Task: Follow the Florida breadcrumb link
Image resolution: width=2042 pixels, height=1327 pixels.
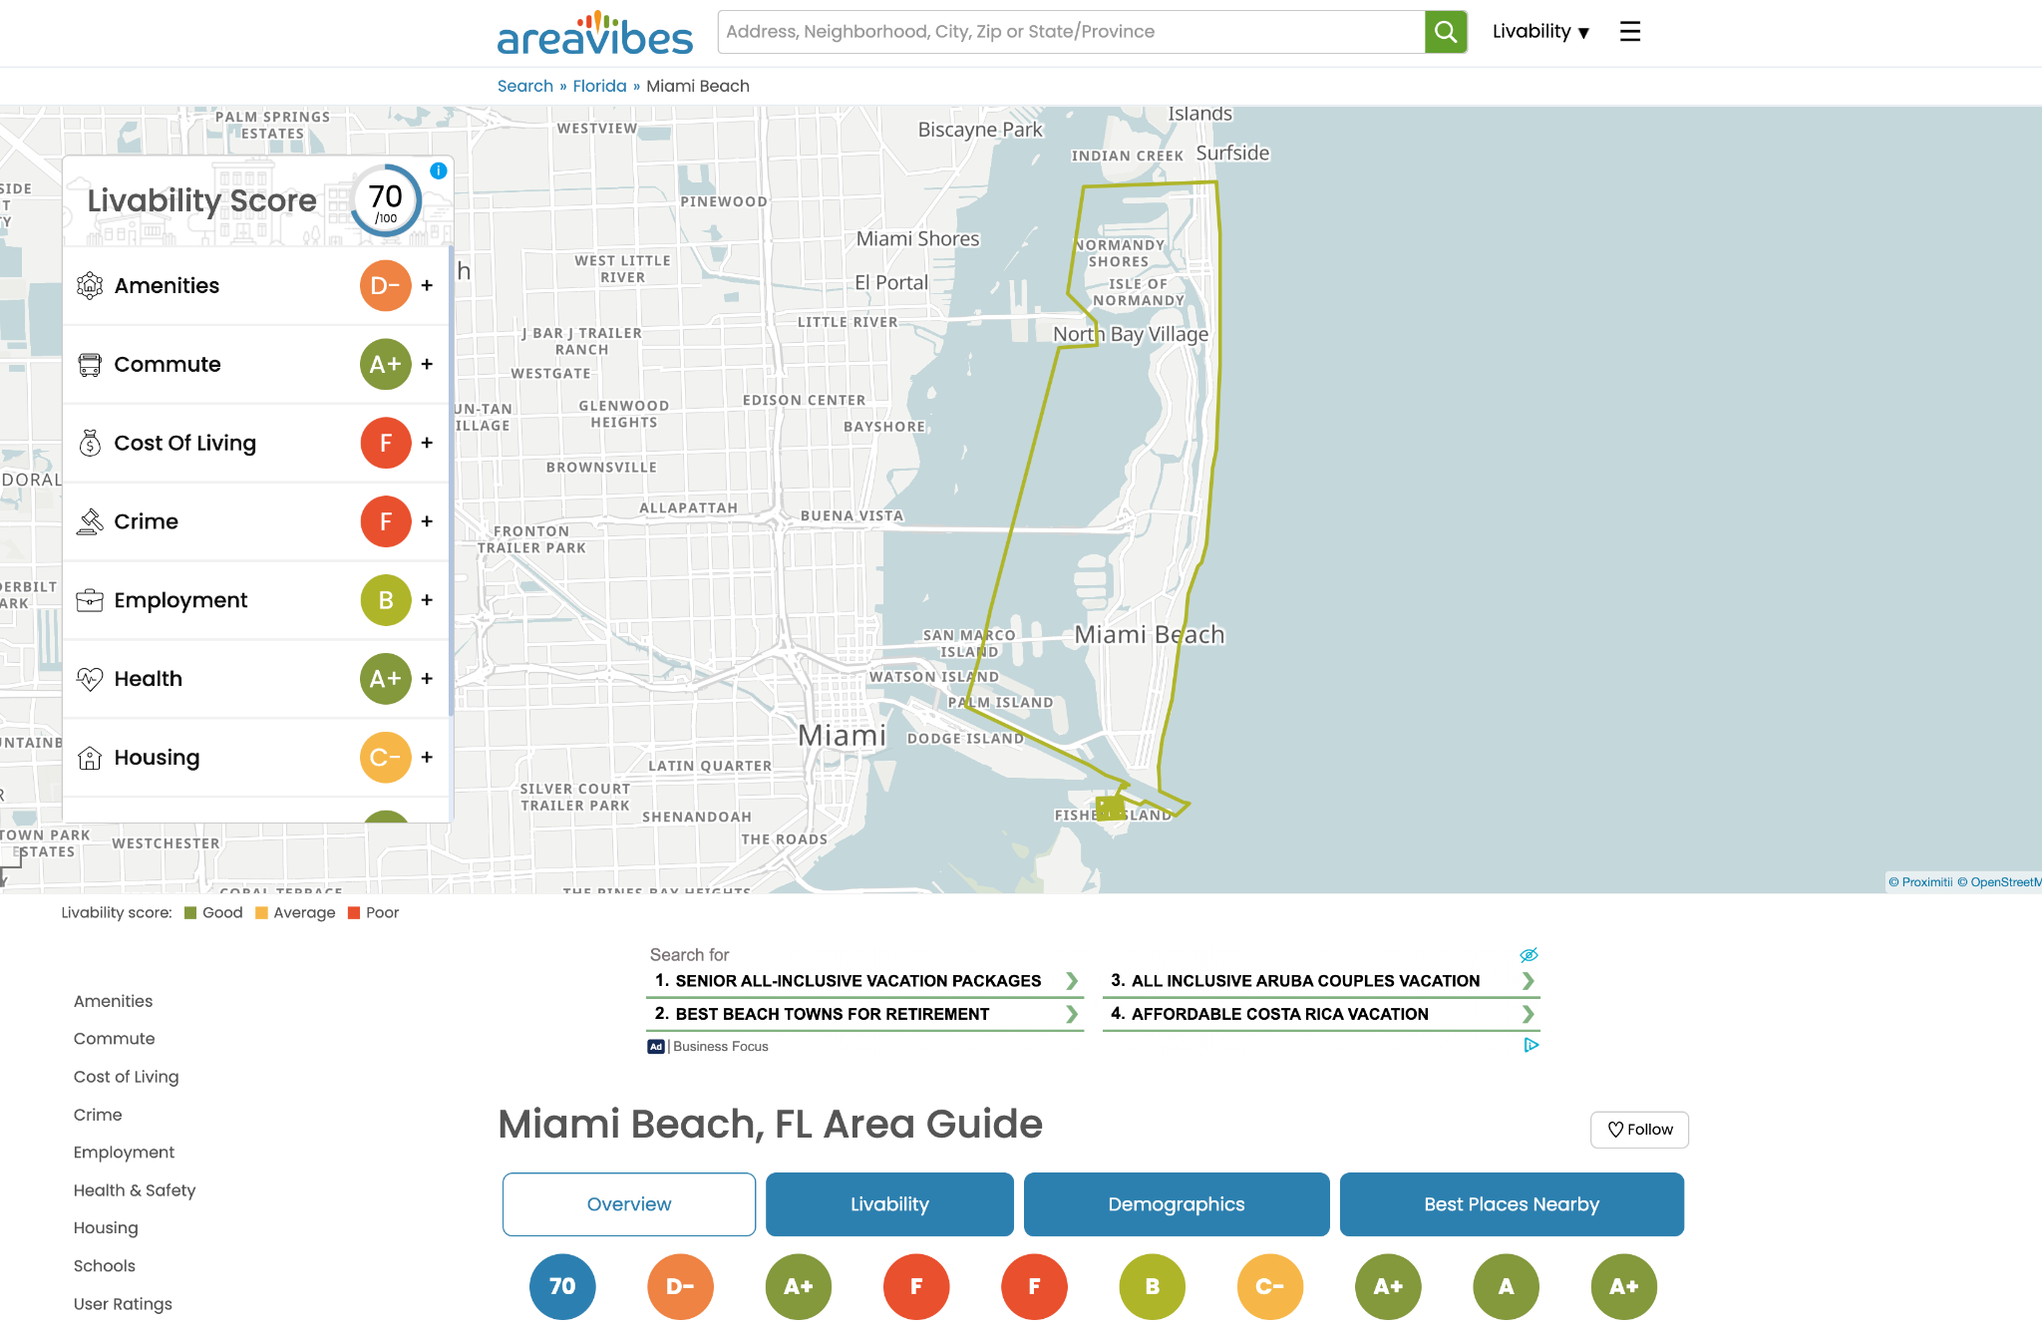Action: (599, 86)
